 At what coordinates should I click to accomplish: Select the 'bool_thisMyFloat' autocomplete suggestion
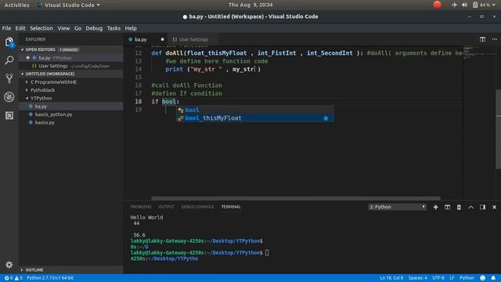pyautogui.click(x=255, y=118)
